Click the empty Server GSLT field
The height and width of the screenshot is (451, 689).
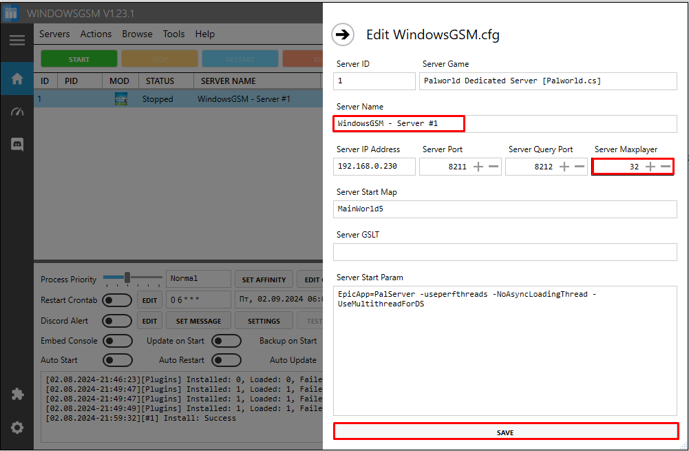[505, 252]
